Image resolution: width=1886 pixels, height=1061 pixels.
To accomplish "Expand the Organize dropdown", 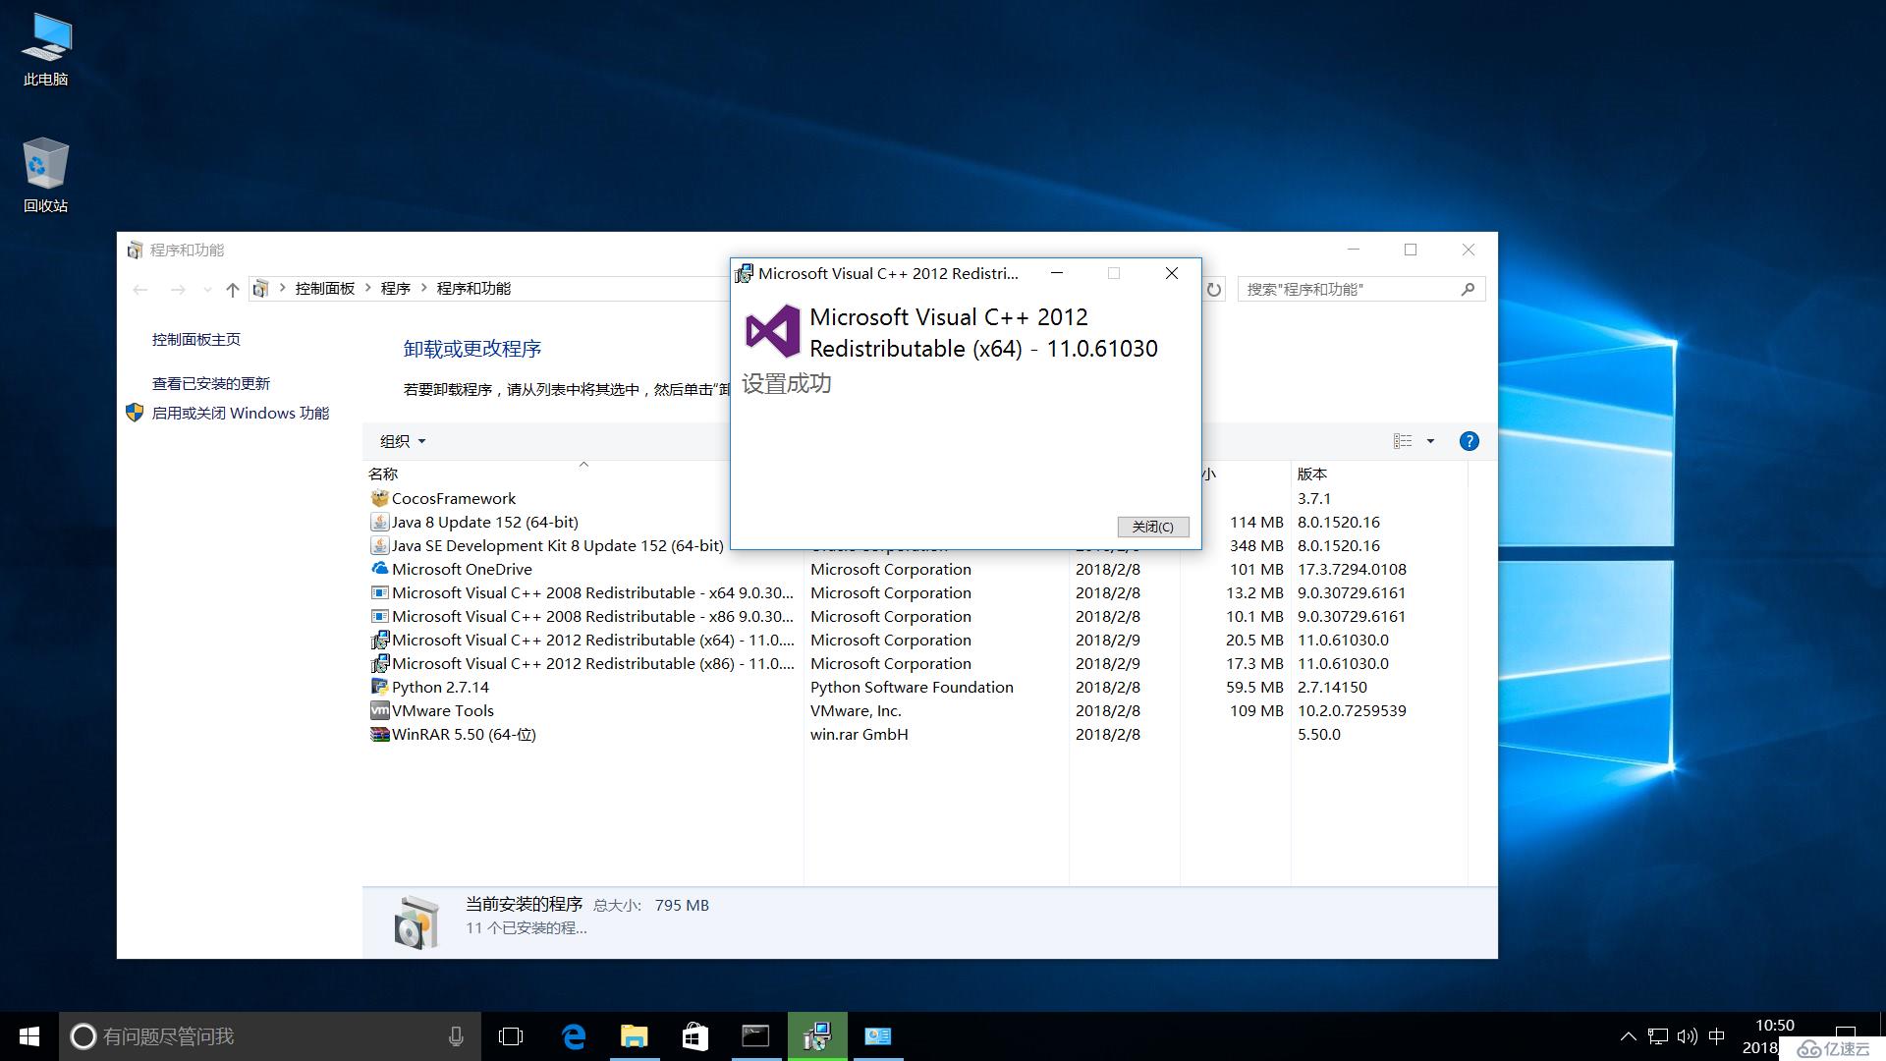I will (403, 441).
